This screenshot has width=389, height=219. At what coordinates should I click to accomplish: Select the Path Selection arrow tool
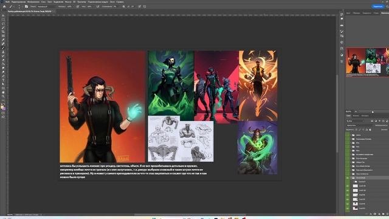point(3,84)
